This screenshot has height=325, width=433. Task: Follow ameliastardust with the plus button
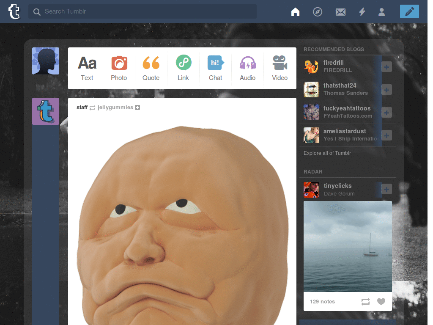(x=386, y=135)
